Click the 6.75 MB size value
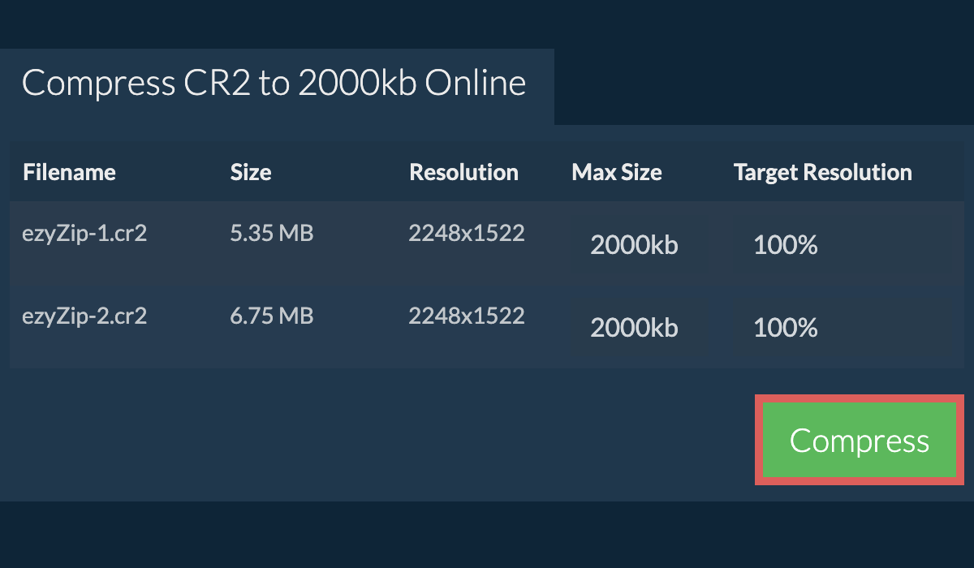Screen dimensions: 974x568 [x=271, y=316]
